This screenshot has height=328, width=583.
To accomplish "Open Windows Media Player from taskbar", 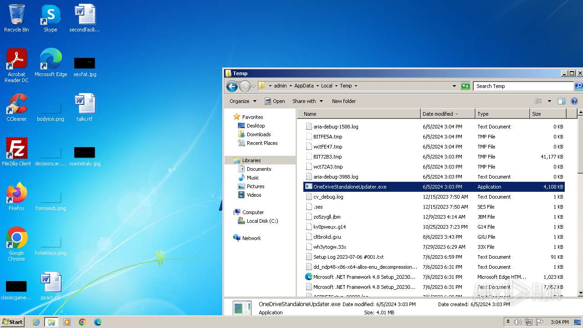I will click(67, 322).
